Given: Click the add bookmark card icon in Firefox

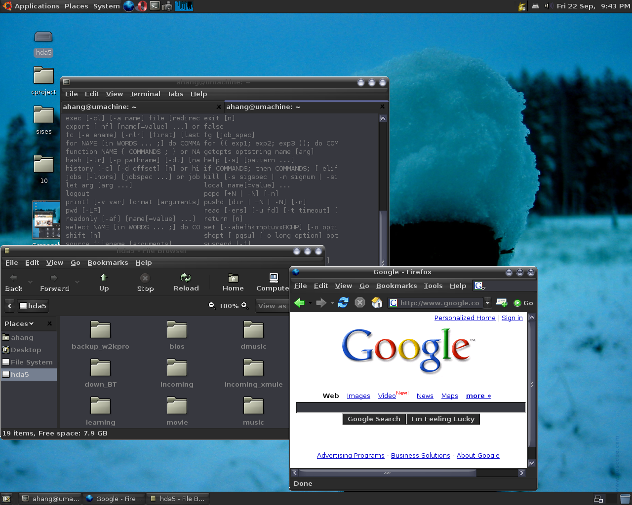Looking at the screenshot, I should coord(502,303).
